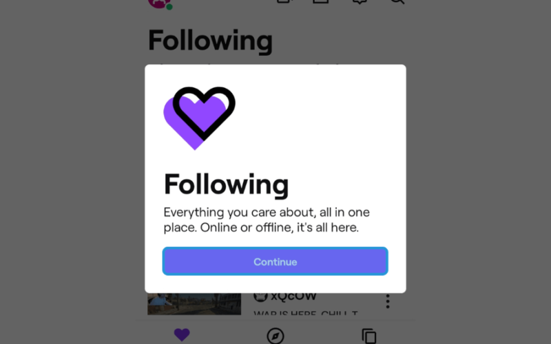Click the xQcOW channel avatar

tap(260, 297)
